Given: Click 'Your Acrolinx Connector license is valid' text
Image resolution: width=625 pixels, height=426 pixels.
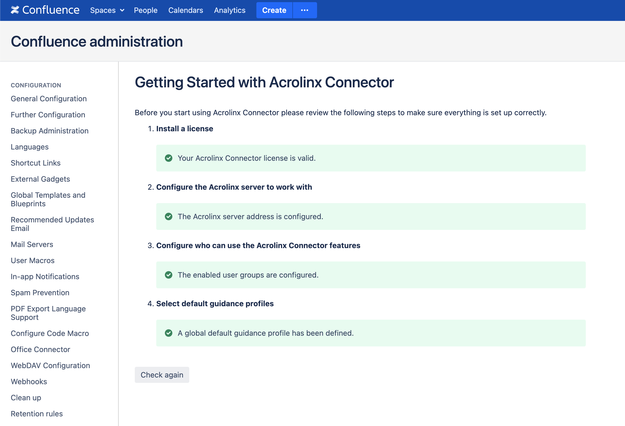Looking at the screenshot, I should coord(247,158).
